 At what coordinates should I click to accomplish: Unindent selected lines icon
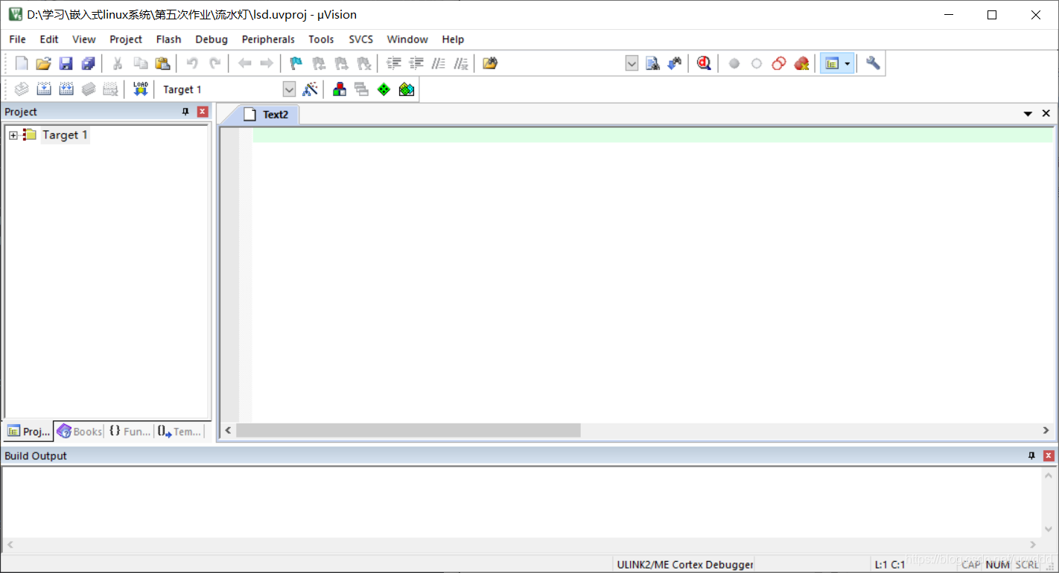pos(416,63)
